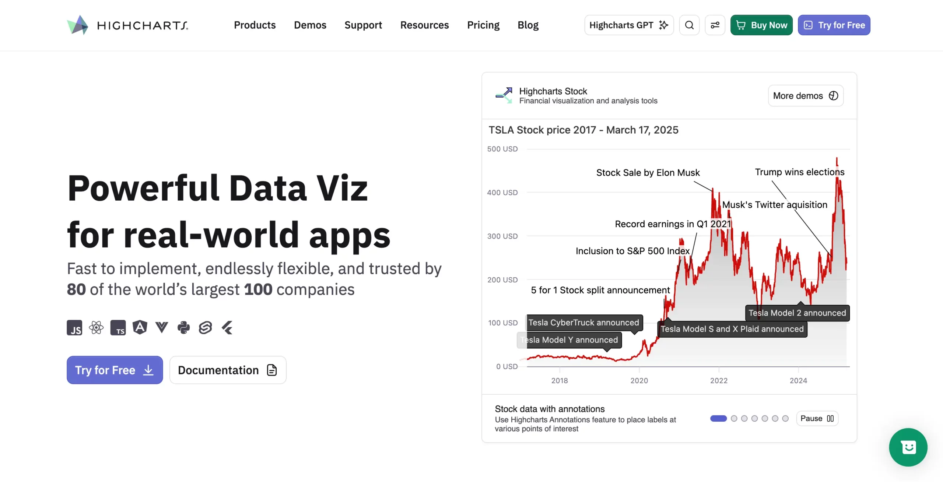Image resolution: width=943 pixels, height=482 pixels.
Task: Open the Products menu
Action: [255, 25]
